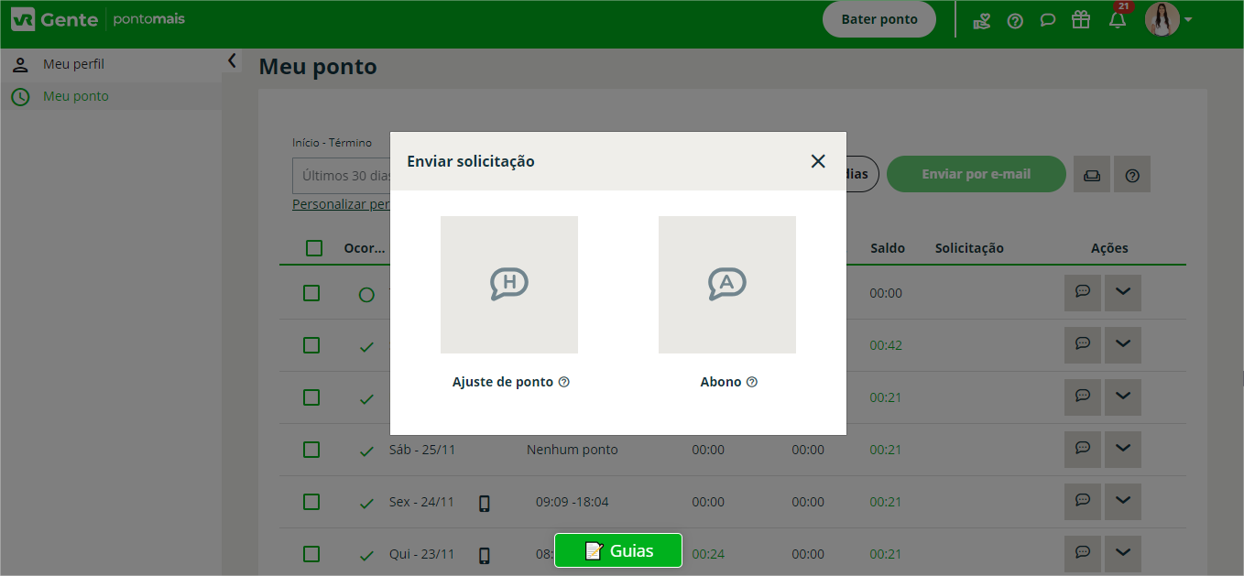
Task: Click the help question mark in header
Action: point(1015,20)
